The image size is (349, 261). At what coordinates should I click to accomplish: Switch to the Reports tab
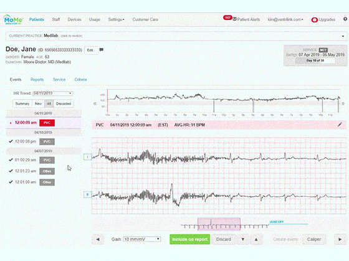pyautogui.click(x=37, y=80)
